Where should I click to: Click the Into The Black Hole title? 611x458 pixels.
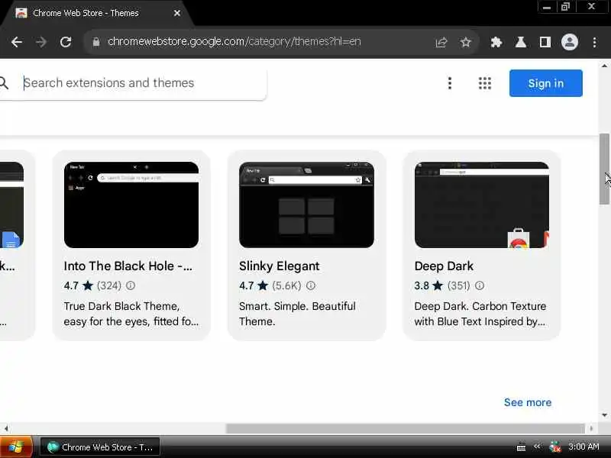point(128,266)
